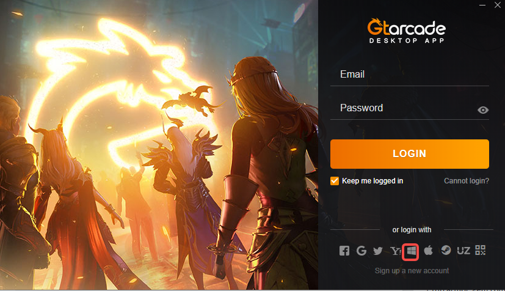Click the highlighted Microsoft Windows login icon
Viewport: 505px width, 291px height.
[x=410, y=251]
